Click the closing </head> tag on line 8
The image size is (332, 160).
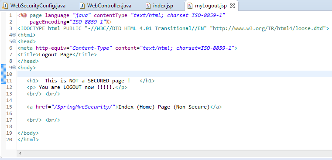pyautogui.click(x=28, y=61)
